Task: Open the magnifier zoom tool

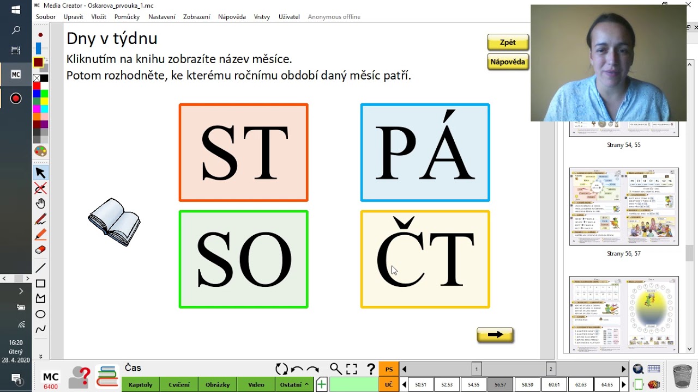Action: (x=335, y=369)
